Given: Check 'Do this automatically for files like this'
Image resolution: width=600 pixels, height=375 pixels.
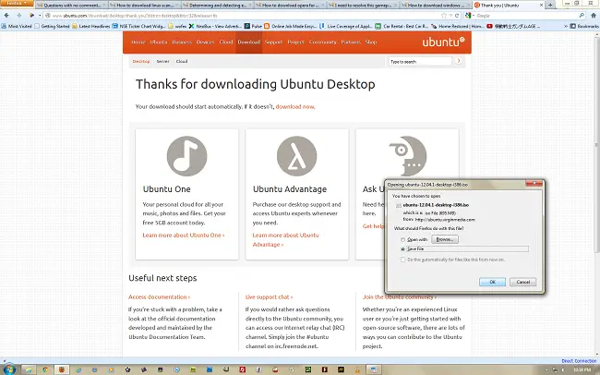Looking at the screenshot, I should click(x=402, y=260).
